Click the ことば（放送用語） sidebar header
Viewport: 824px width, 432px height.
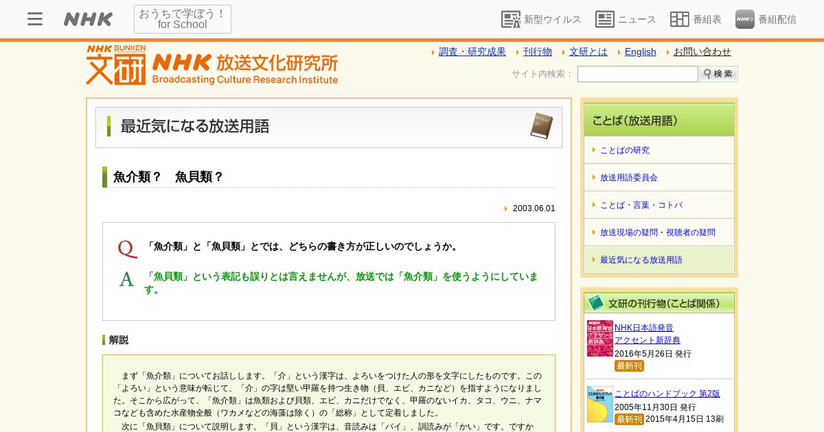(x=659, y=120)
